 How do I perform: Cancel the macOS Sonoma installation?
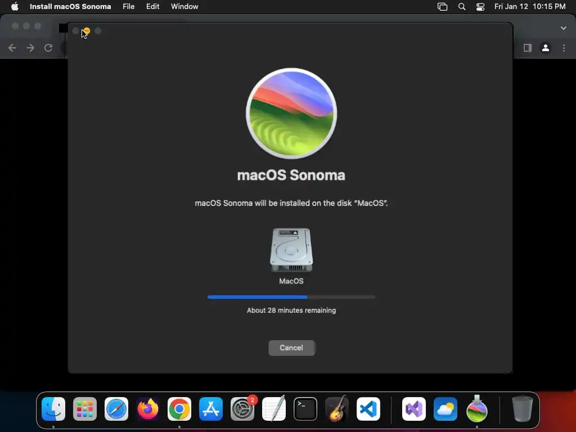point(291,348)
